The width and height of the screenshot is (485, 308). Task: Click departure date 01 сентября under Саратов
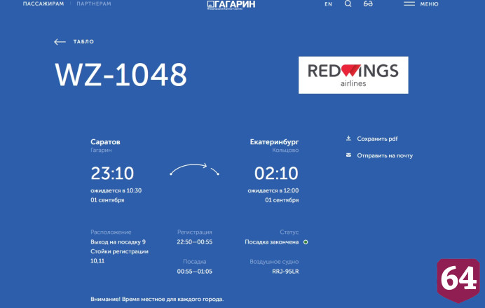[x=107, y=200]
